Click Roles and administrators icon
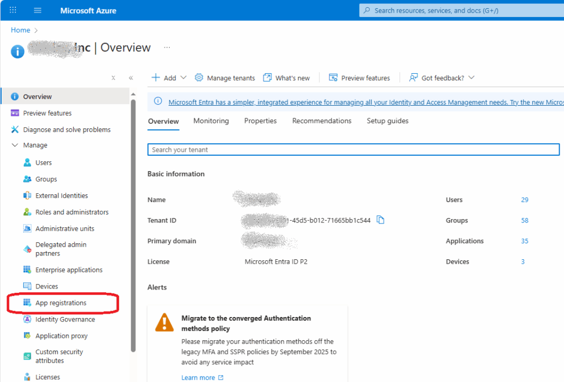The width and height of the screenshot is (564, 382). pos(27,212)
